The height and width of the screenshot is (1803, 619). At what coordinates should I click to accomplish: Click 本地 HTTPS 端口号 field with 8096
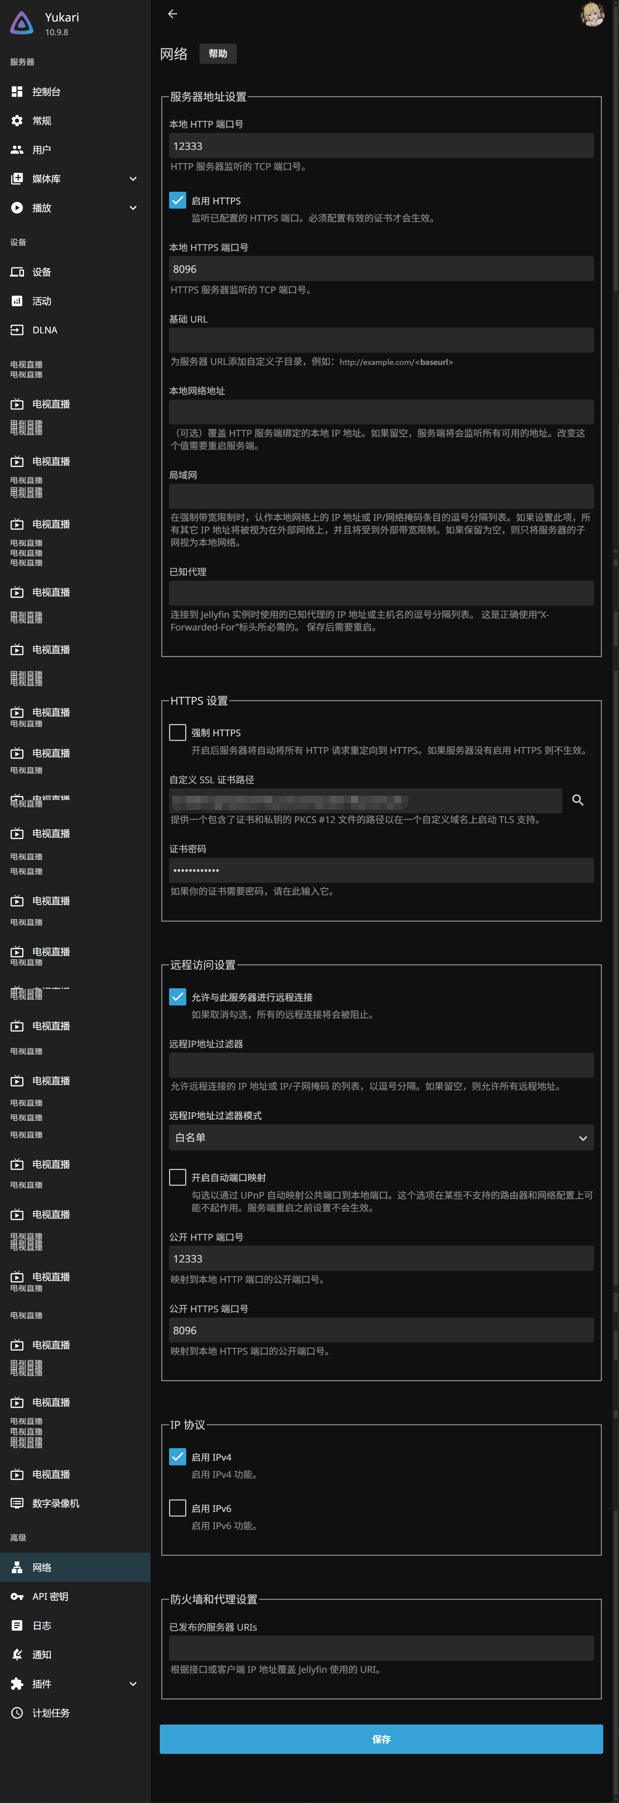coord(381,269)
